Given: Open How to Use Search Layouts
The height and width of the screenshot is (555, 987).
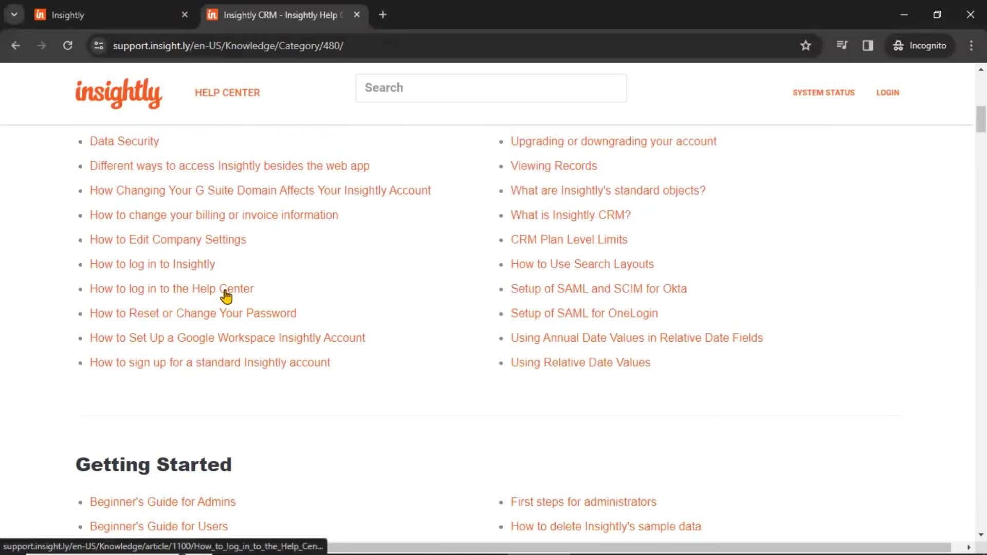Looking at the screenshot, I should point(582,265).
